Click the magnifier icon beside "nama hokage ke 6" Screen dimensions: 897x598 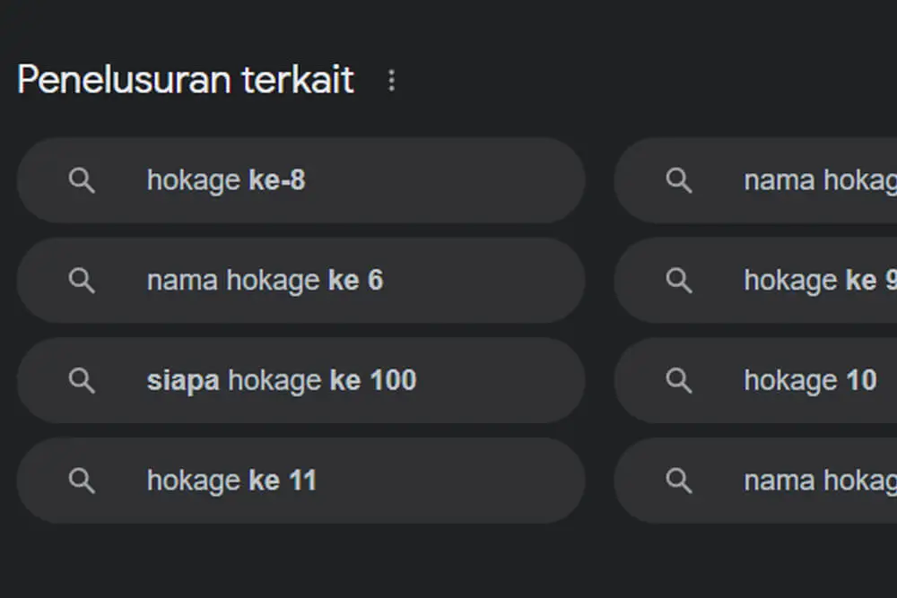82,280
